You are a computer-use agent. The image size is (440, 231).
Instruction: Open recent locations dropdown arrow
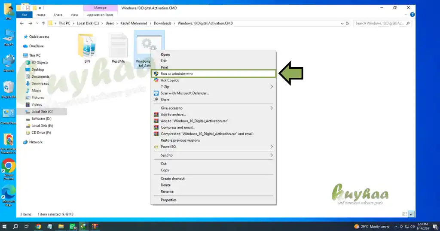37,23
